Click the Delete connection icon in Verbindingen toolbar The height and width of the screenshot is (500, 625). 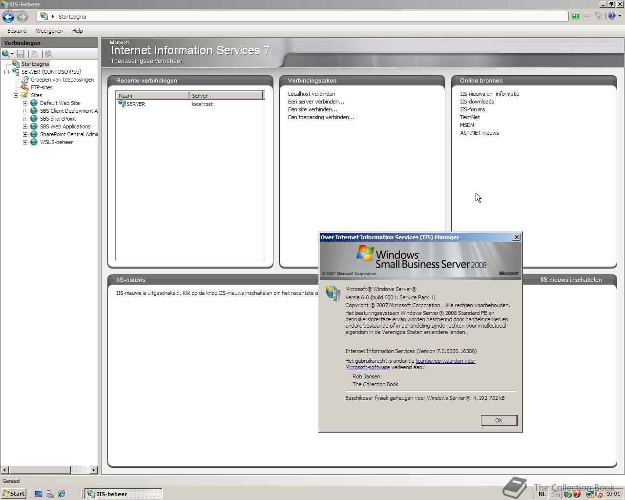pos(48,54)
